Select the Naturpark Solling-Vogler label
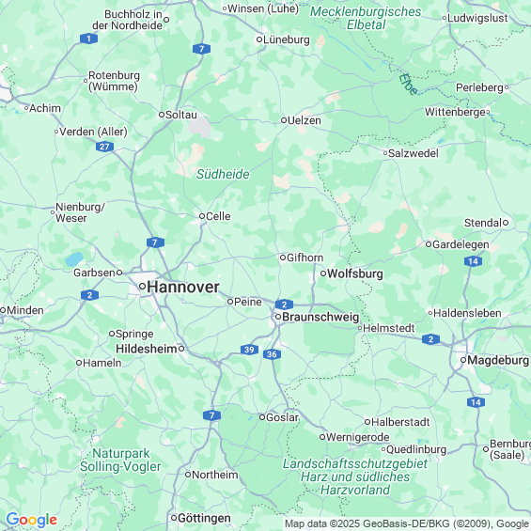 (x=120, y=460)
